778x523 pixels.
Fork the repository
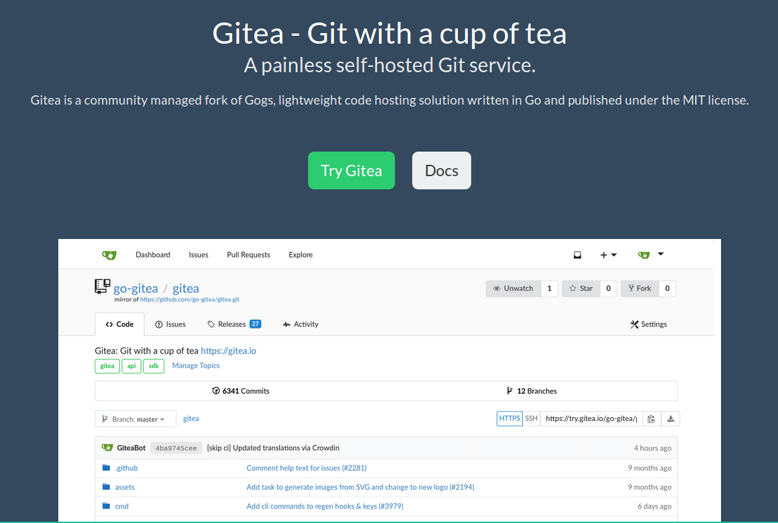tap(640, 289)
